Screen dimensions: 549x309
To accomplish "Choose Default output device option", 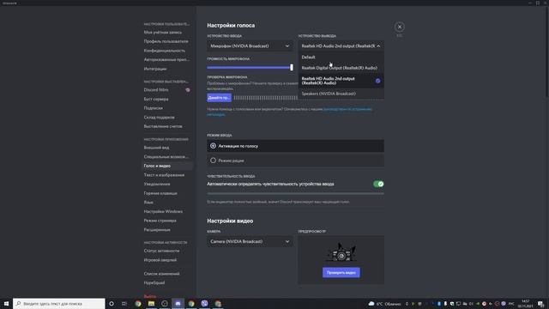I will coord(341,58).
